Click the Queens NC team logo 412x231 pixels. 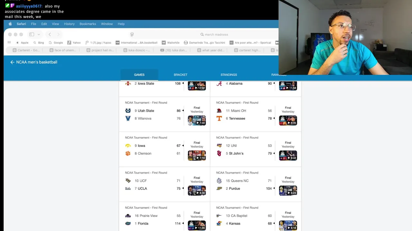point(219,181)
